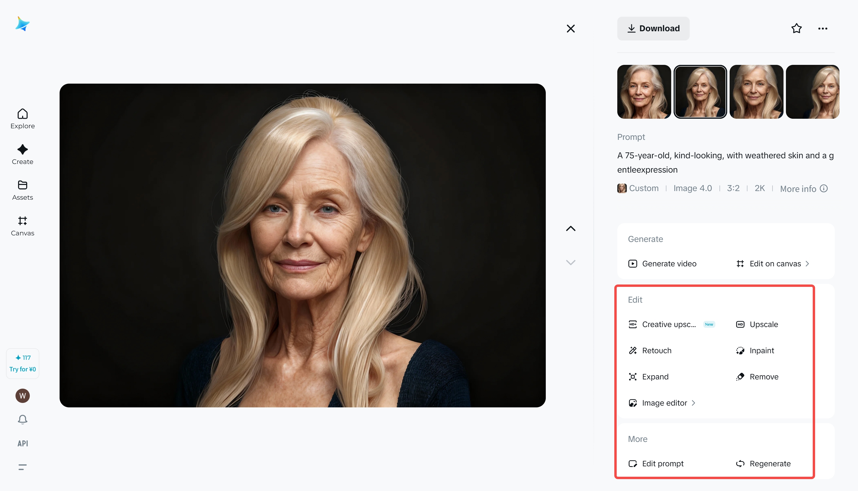Select the first portrait thumbnail
This screenshot has height=491, width=858.
click(644, 91)
